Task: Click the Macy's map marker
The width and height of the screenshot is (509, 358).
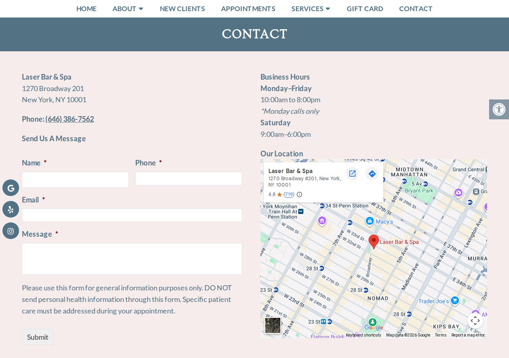Action: (x=370, y=221)
